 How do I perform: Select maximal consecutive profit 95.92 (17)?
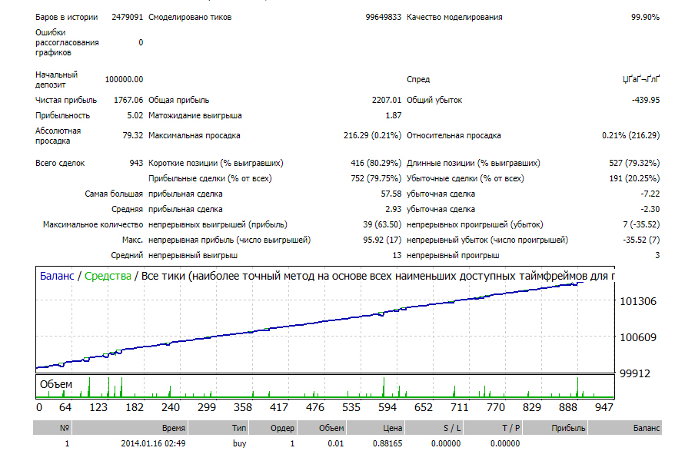coord(382,240)
